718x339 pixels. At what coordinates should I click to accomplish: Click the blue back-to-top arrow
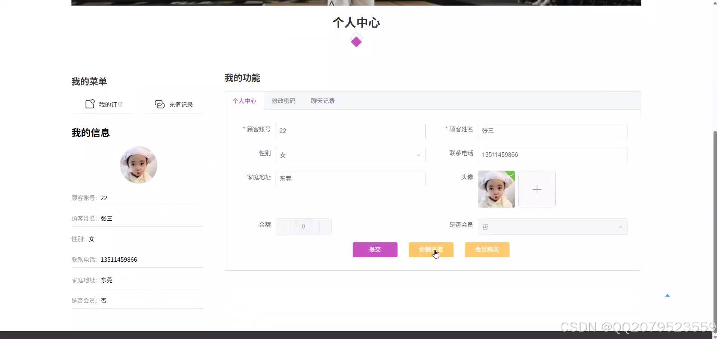click(668, 296)
